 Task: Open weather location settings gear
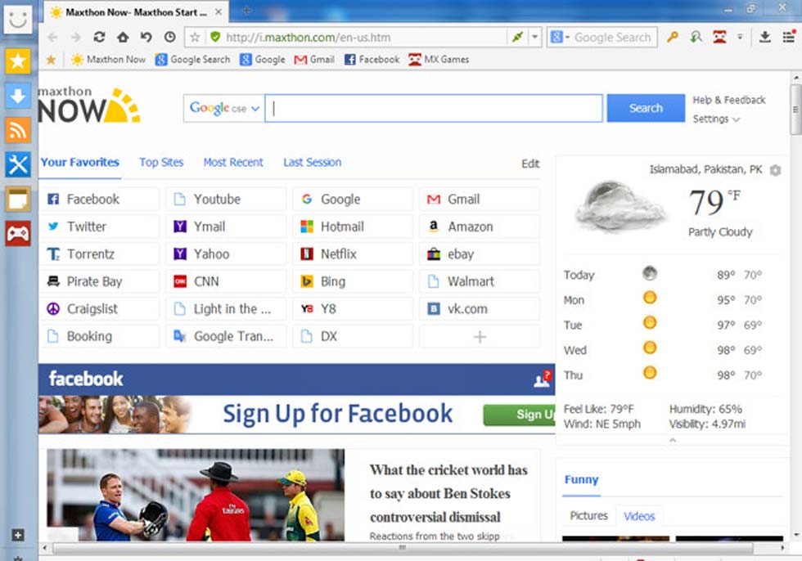tap(776, 170)
